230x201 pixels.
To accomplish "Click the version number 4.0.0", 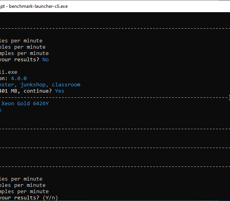I will 19,79.
